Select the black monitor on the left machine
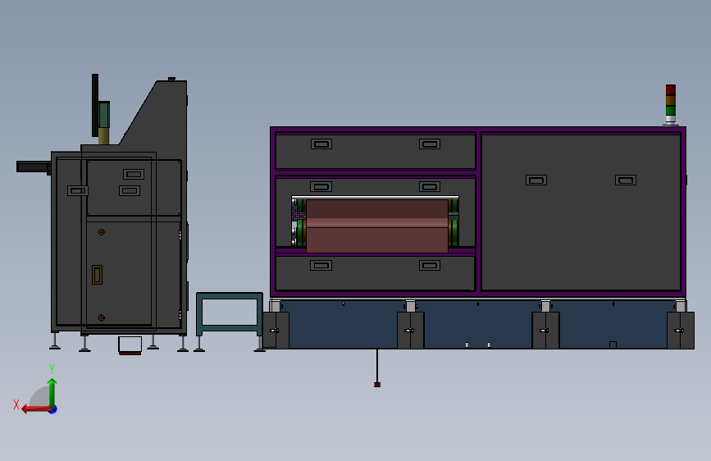 point(95,105)
